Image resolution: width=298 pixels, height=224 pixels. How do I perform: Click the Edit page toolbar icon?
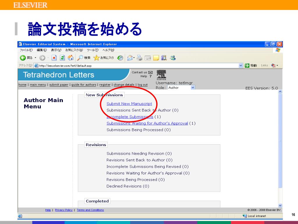coord(148,58)
